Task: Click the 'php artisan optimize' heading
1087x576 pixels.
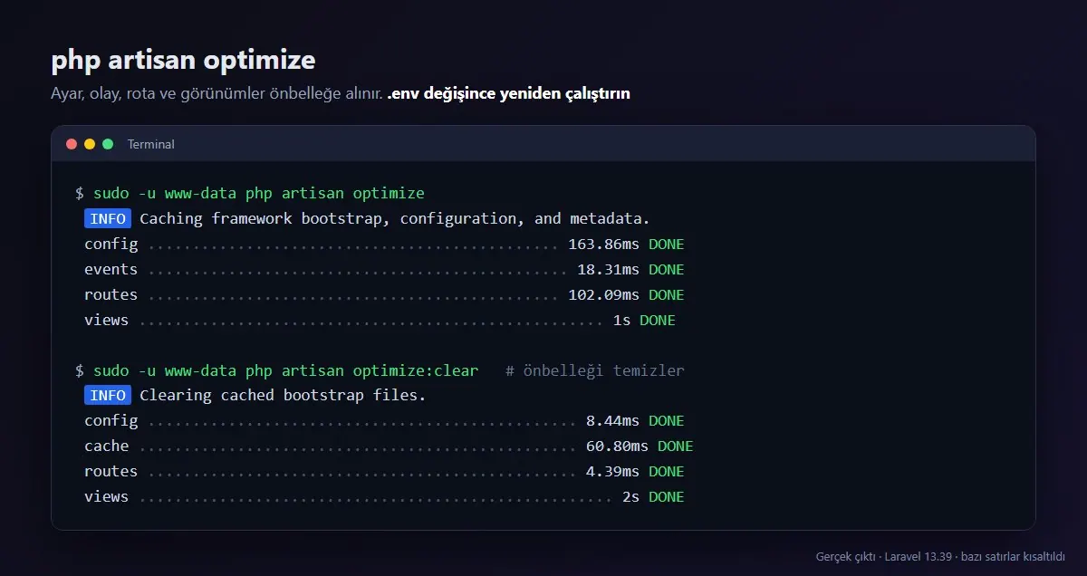Action: [184, 60]
